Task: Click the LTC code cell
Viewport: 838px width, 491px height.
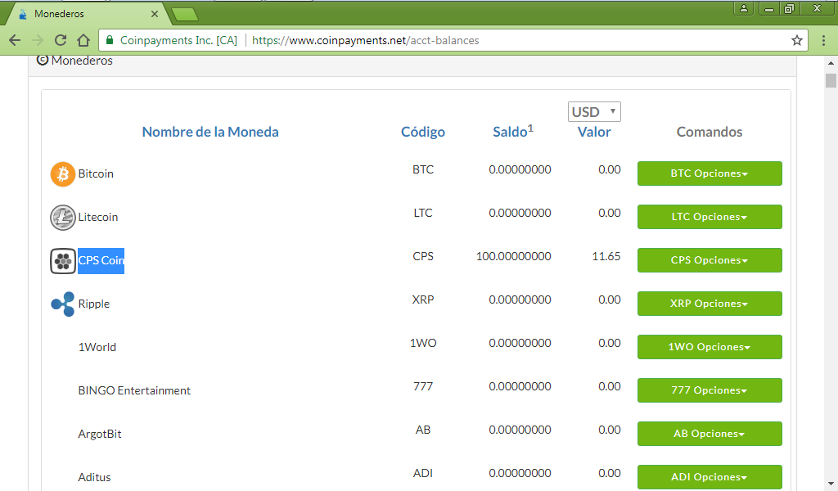Action: point(423,213)
